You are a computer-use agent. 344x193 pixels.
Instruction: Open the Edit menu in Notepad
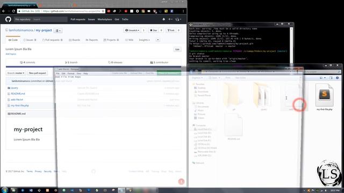click(63, 73)
